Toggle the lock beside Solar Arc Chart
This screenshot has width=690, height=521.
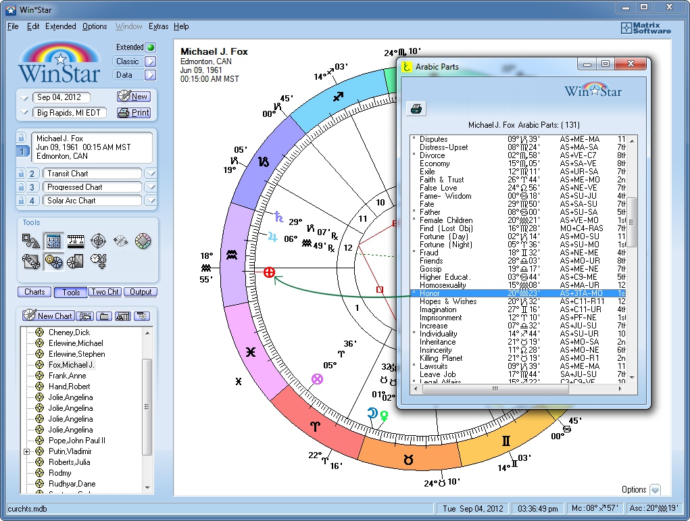[x=21, y=201]
